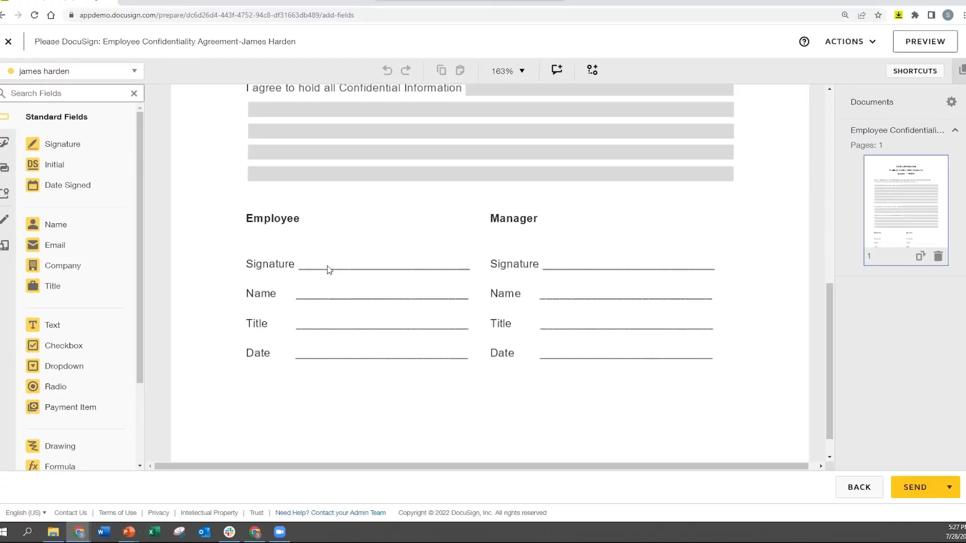
Task: Select the Checkbox field type
Action: (x=63, y=346)
